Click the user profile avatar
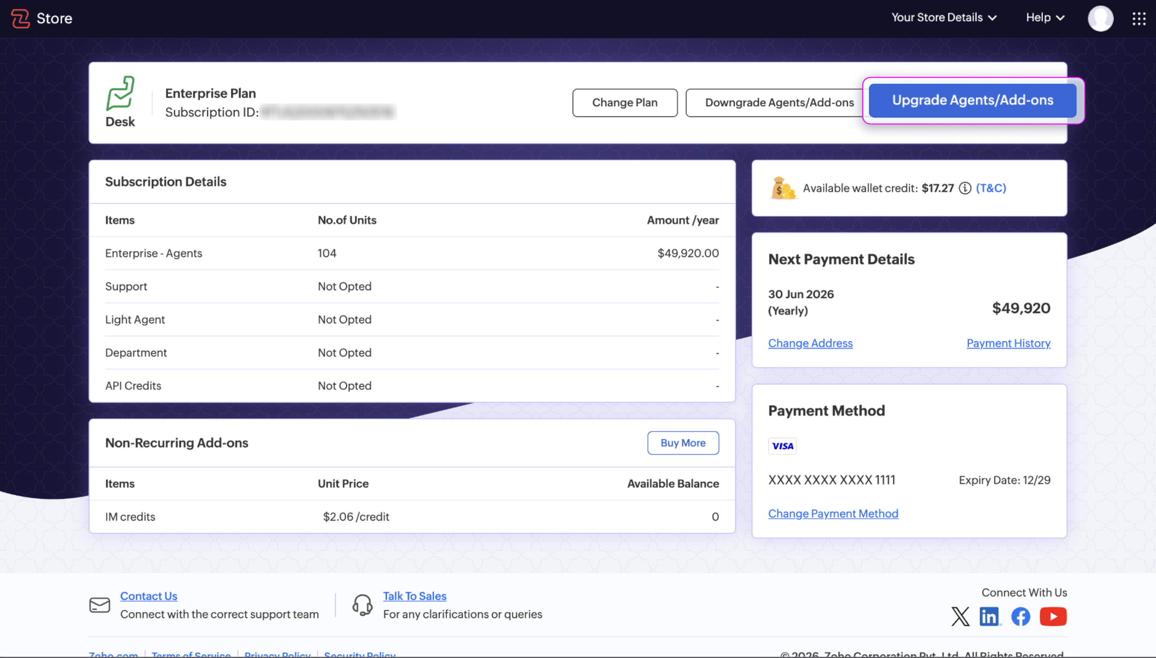 tap(1100, 18)
